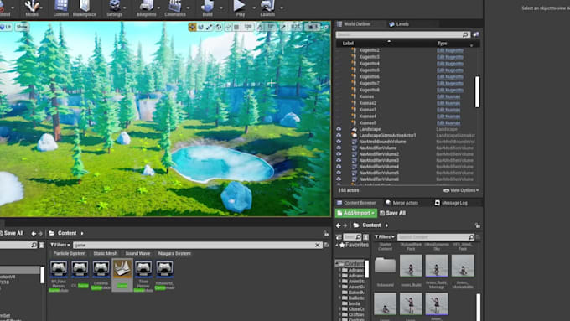This screenshot has height=321, width=570.
Task: Open the Marketplace from the toolbar
Action: pyautogui.click(x=85, y=8)
